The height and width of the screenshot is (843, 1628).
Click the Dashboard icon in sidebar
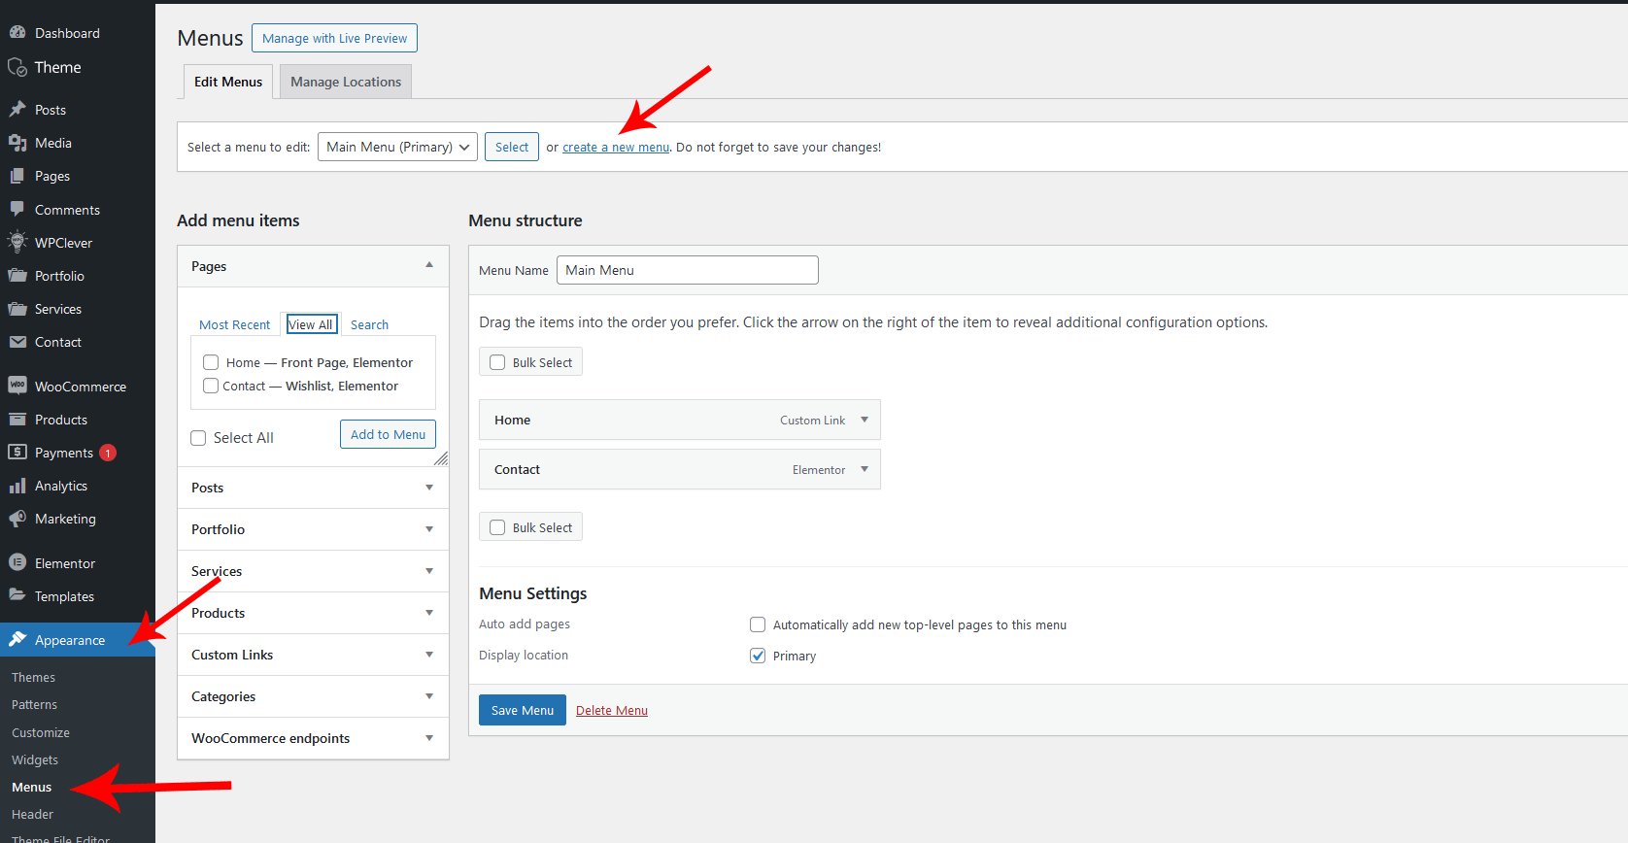tap(17, 33)
